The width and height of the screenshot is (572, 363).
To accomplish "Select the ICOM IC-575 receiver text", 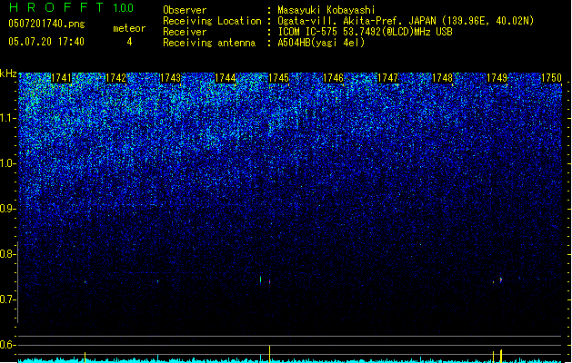I will 366,32.
